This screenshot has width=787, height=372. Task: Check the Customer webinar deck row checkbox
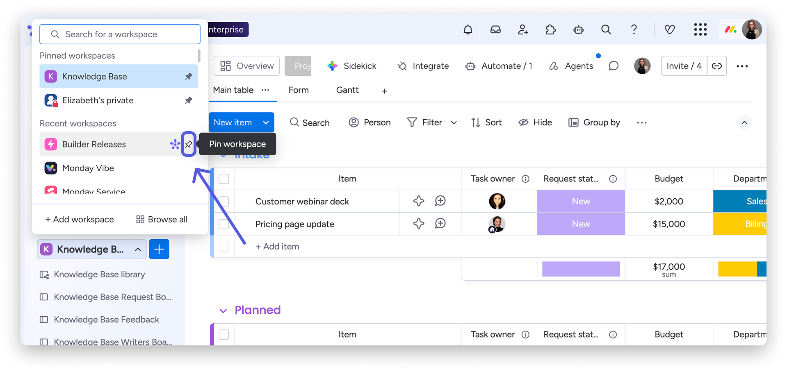coord(224,201)
